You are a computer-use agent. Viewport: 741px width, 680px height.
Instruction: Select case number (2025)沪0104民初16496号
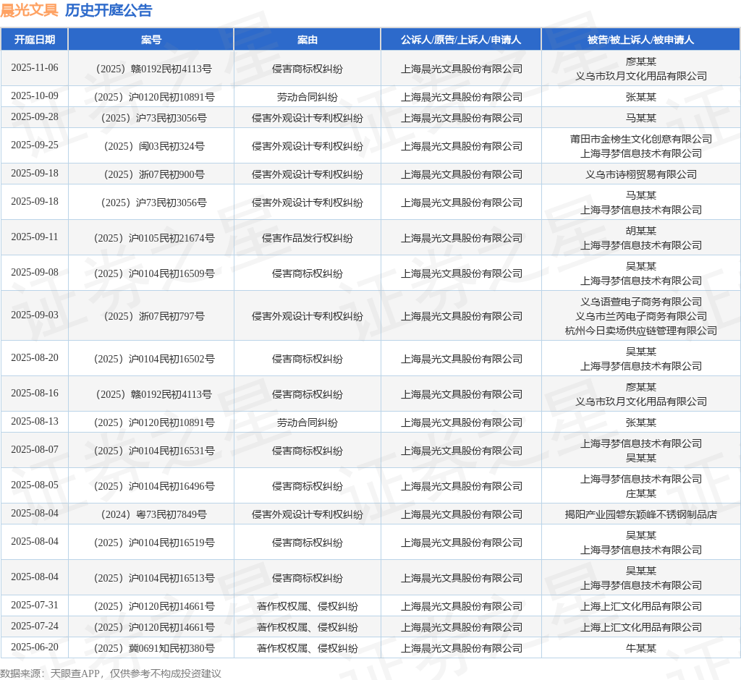tap(154, 486)
